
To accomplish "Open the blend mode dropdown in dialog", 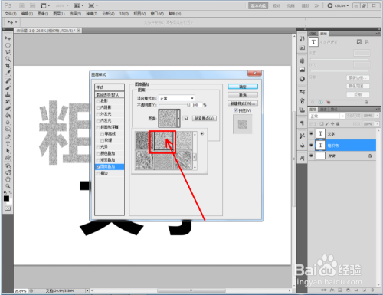I will (176, 98).
